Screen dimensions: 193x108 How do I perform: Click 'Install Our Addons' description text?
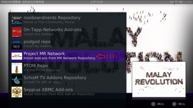(38, 34)
